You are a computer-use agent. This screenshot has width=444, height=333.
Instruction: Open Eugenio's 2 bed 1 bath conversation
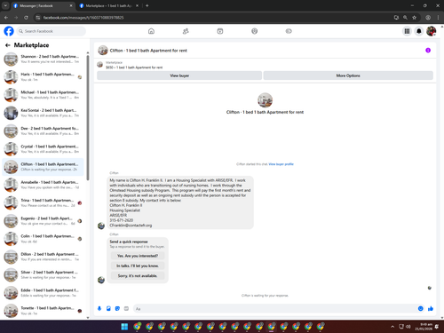[43, 221]
